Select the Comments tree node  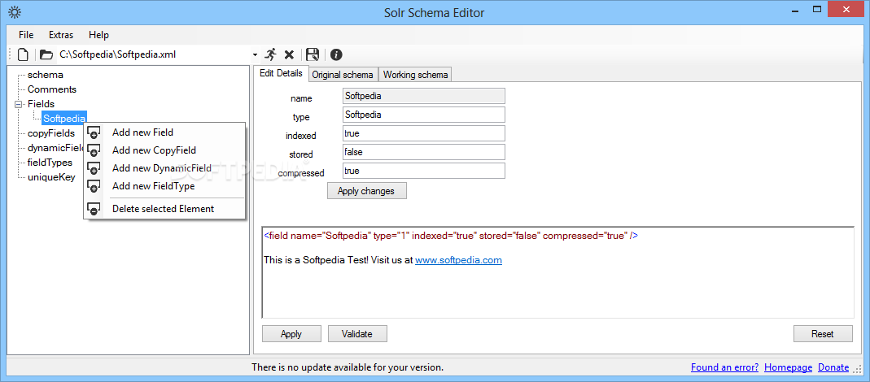pos(52,89)
